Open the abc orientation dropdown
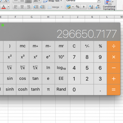Image resolution: width=123 pixels, height=123 pixels. click(x=37, y=1)
